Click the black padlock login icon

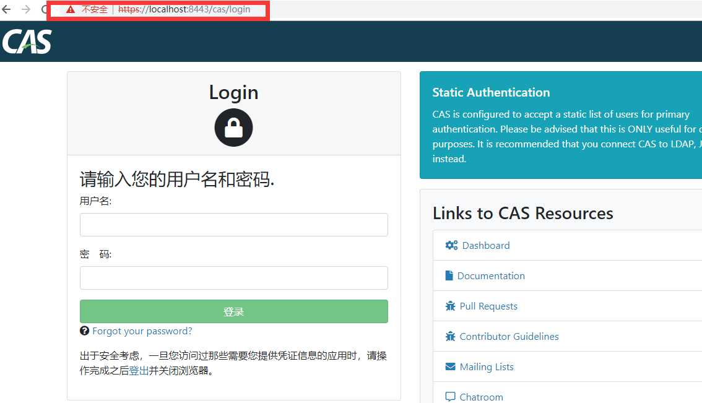234,128
